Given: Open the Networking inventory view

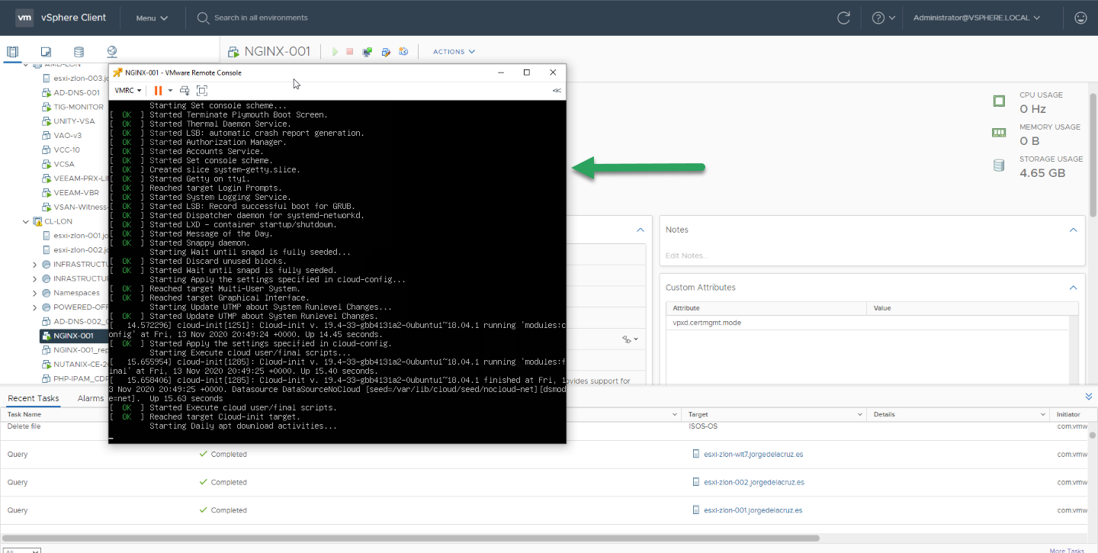Looking at the screenshot, I should pyautogui.click(x=112, y=52).
